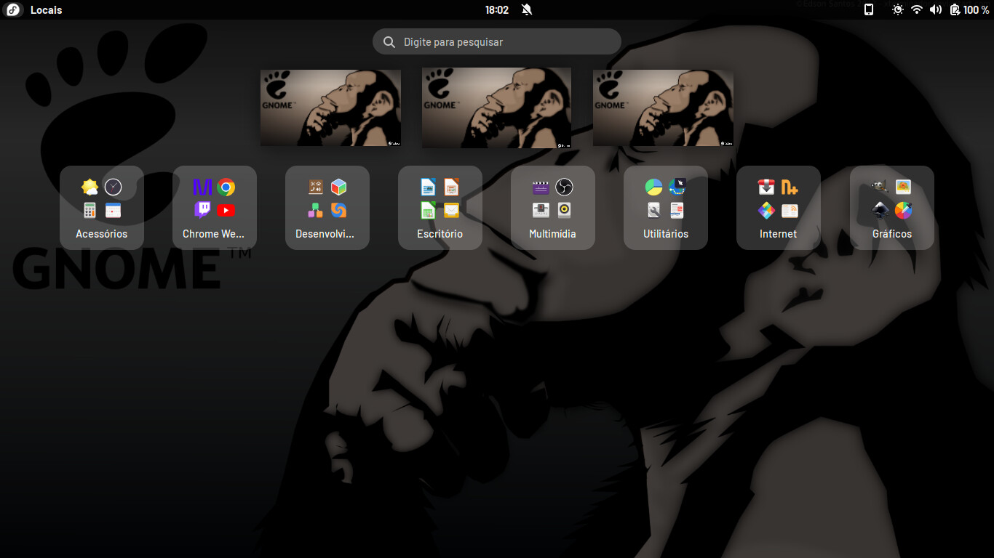The image size is (994, 558).
Task: Open the Chrome Web apps folder
Action: [215, 208]
